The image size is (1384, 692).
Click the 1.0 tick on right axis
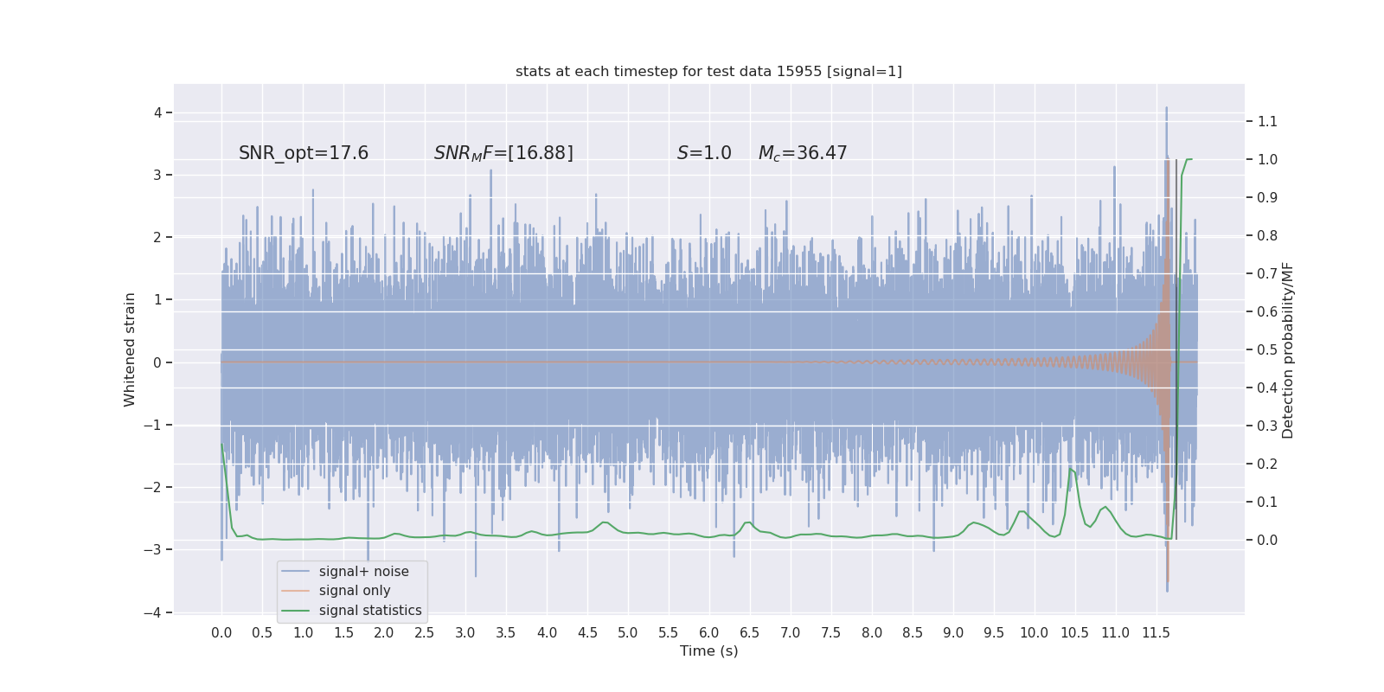coord(1267,159)
